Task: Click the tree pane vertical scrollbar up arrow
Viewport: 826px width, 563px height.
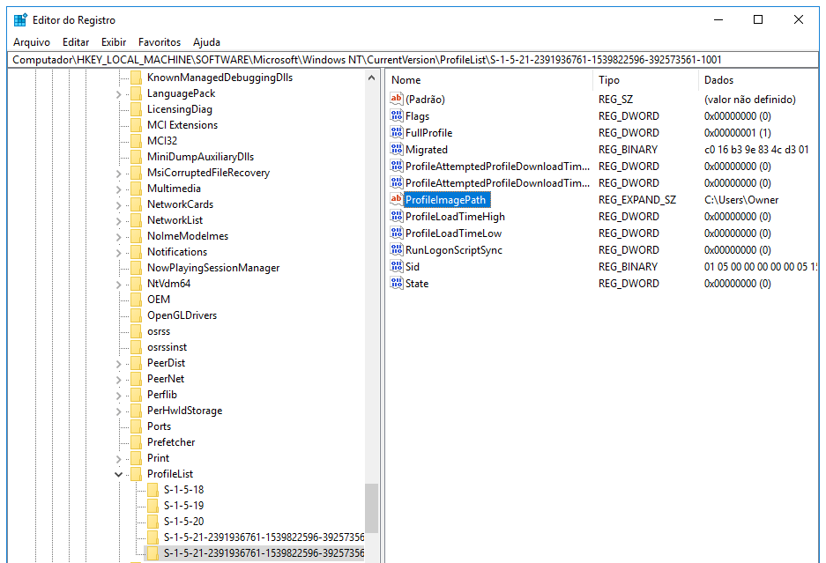Action: (372, 78)
